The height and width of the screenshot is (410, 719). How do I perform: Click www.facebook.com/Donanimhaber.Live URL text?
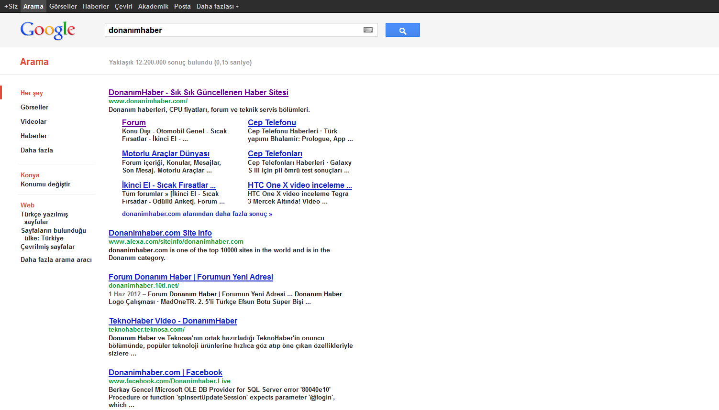pyautogui.click(x=169, y=381)
